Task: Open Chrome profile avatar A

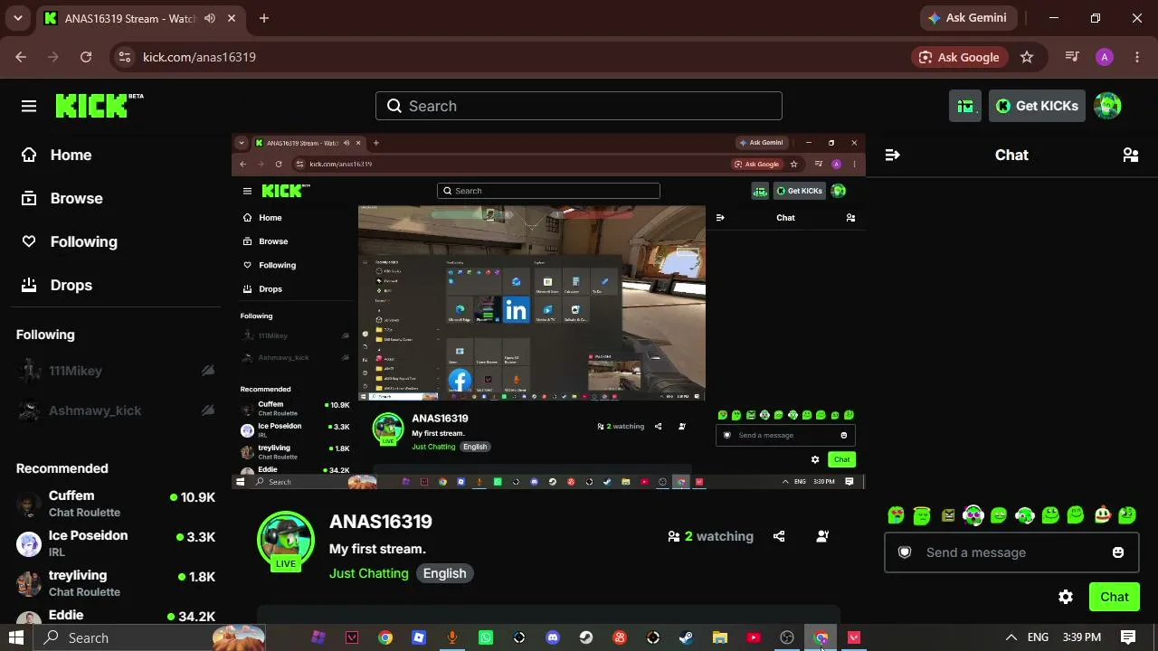Action: pyautogui.click(x=1104, y=57)
